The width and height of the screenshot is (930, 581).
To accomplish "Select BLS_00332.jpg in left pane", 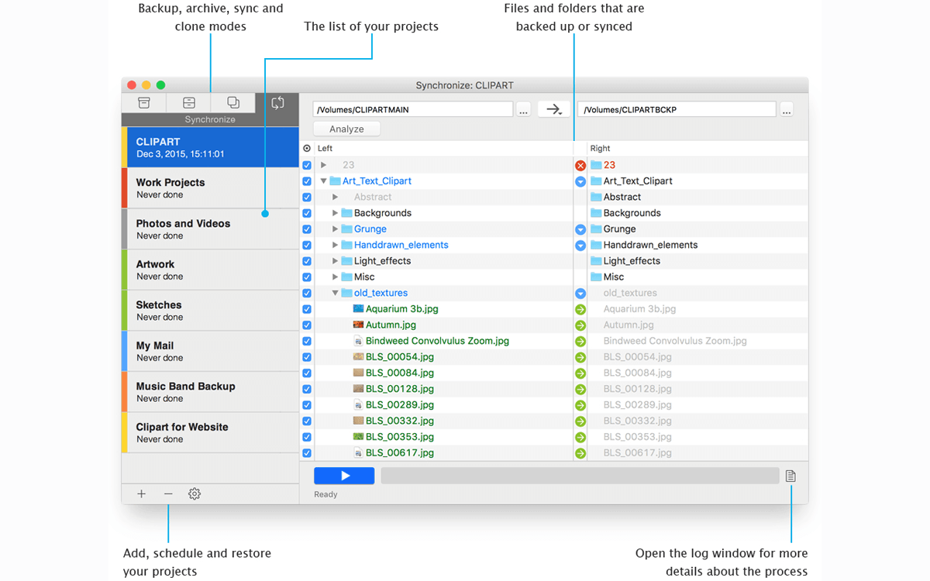I will pos(399,421).
